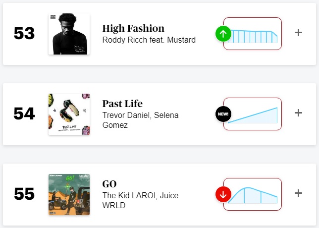Select artist Trevor Daniel, Selena Gomez

coord(140,120)
